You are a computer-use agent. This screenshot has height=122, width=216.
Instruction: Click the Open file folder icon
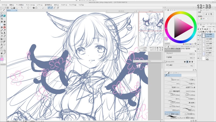tap(14, 8)
